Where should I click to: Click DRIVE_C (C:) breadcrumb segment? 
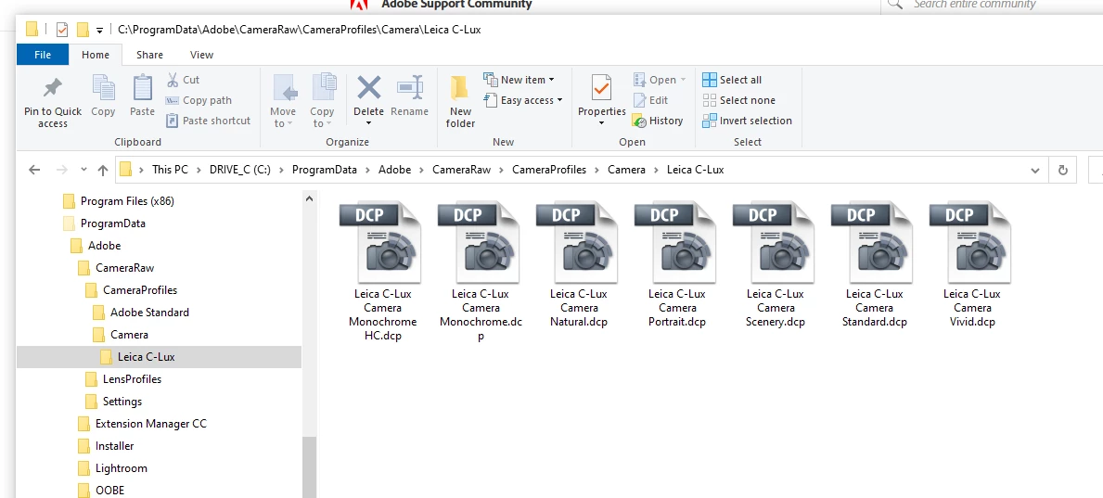pos(240,170)
